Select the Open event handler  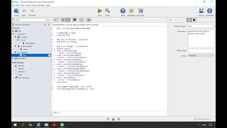coord(25,49)
